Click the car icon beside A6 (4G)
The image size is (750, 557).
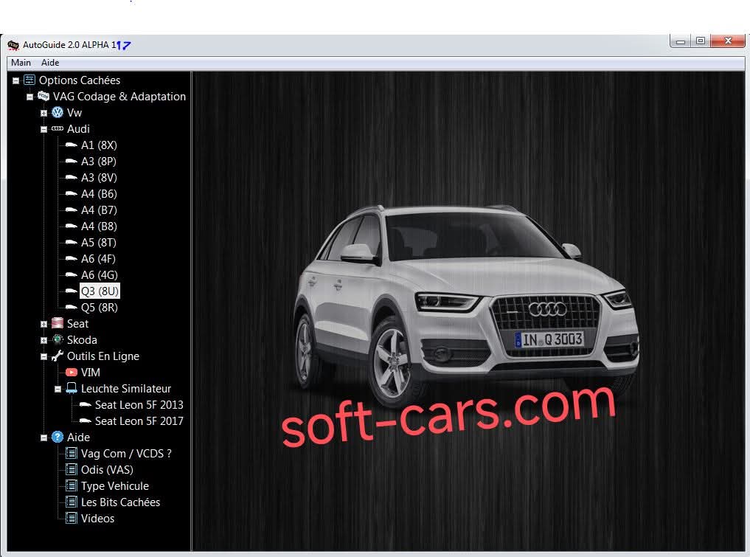(72, 274)
